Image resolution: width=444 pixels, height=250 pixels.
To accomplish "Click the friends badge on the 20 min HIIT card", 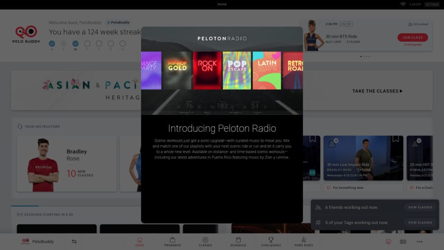I will (416, 143).
